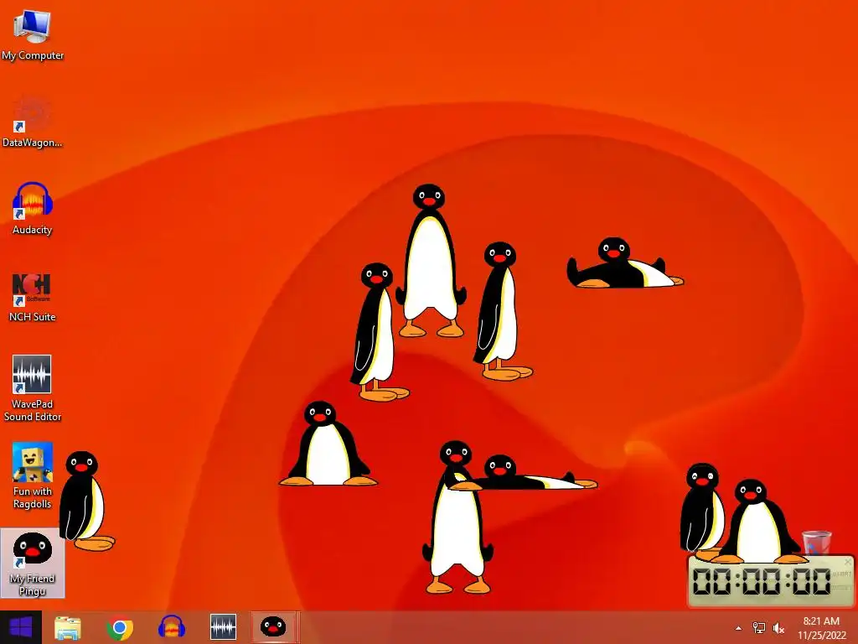858x644 pixels.
Task: Select the Fun with Ragdolls shortcut
Action: click(33, 475)
